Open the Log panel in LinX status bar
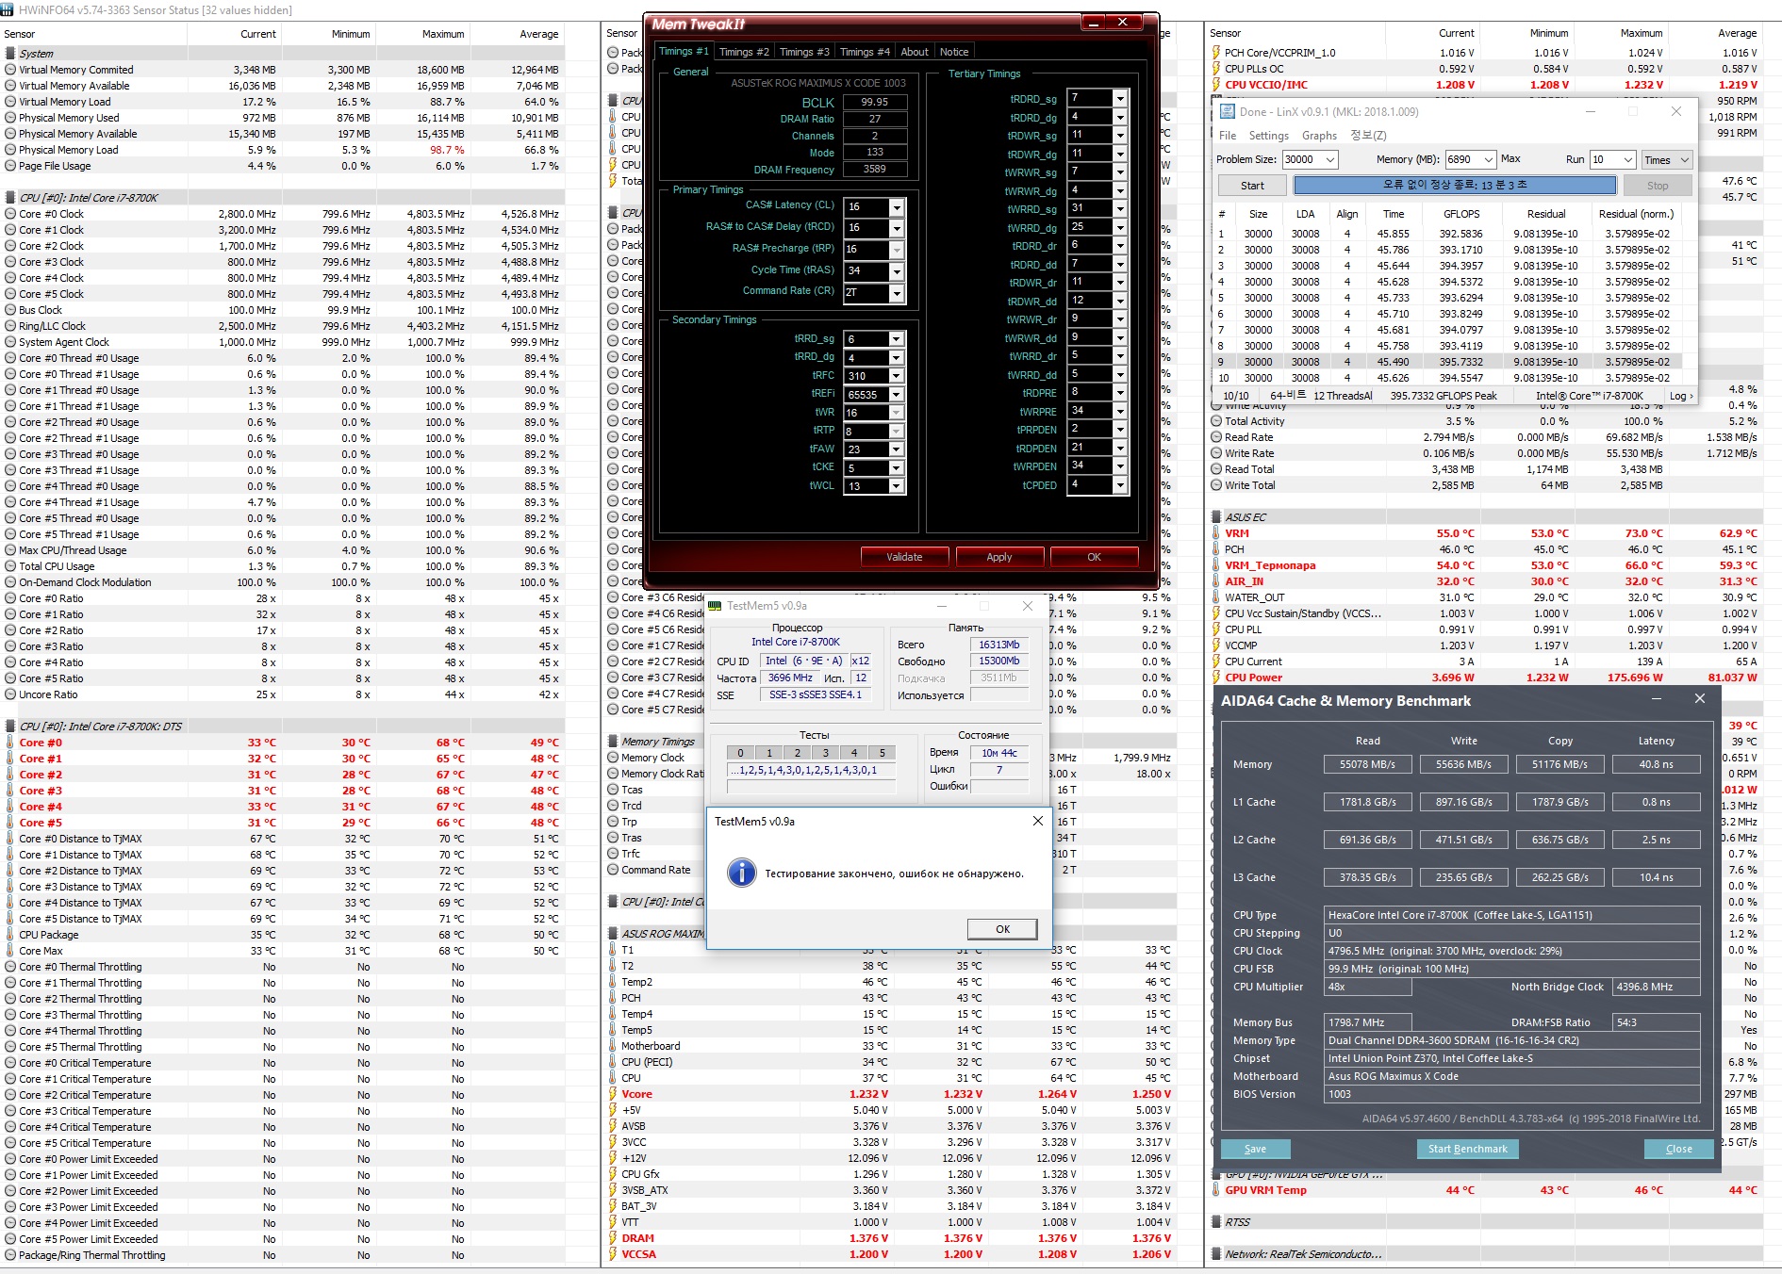Image resolution: width=1782 pixels, height=1274 pixels. (x=1681, y=396)
